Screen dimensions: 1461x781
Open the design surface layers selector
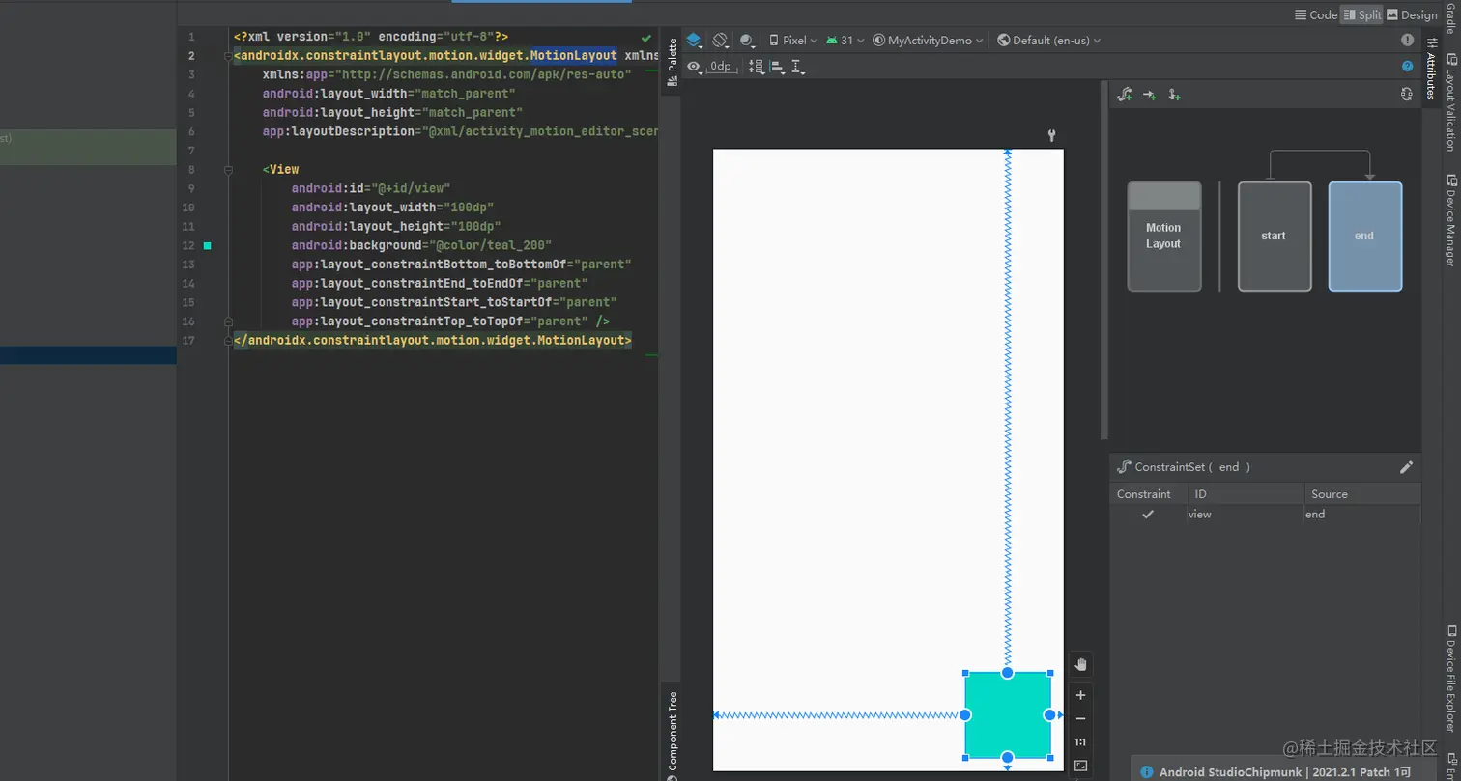click(x=694, y=41)
